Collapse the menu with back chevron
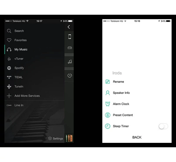The width and height of the screenshot is (176, 162). click(x=69, y=27)
